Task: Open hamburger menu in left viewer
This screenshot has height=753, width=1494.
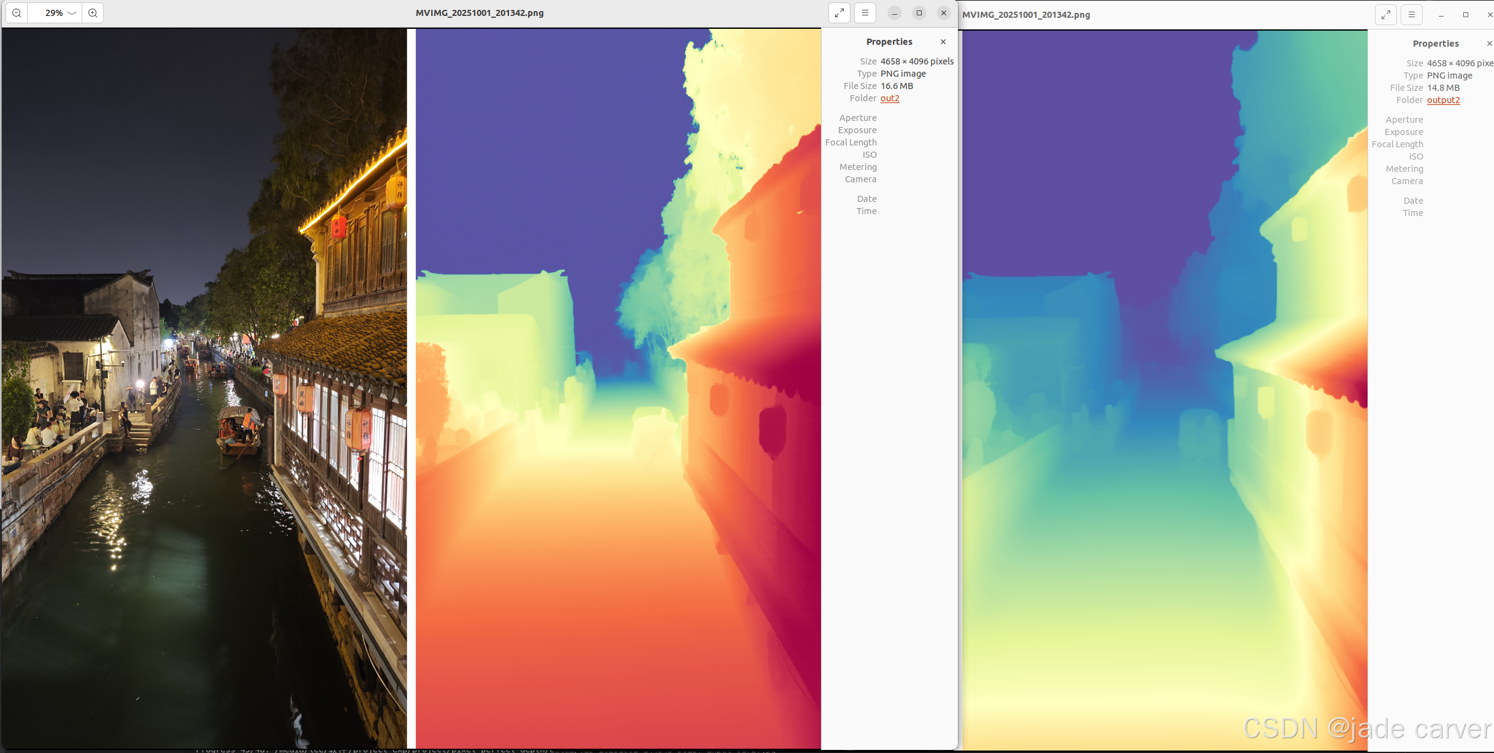Action: click(865, 13)
